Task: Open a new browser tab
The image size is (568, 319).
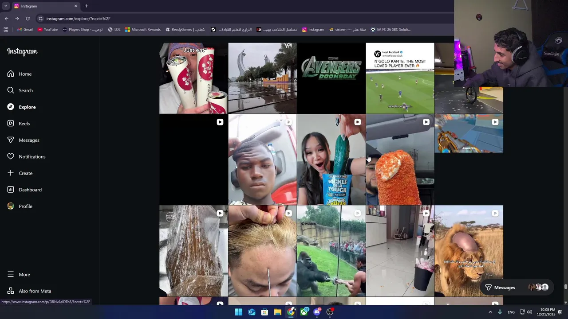Action: point(86,6)
